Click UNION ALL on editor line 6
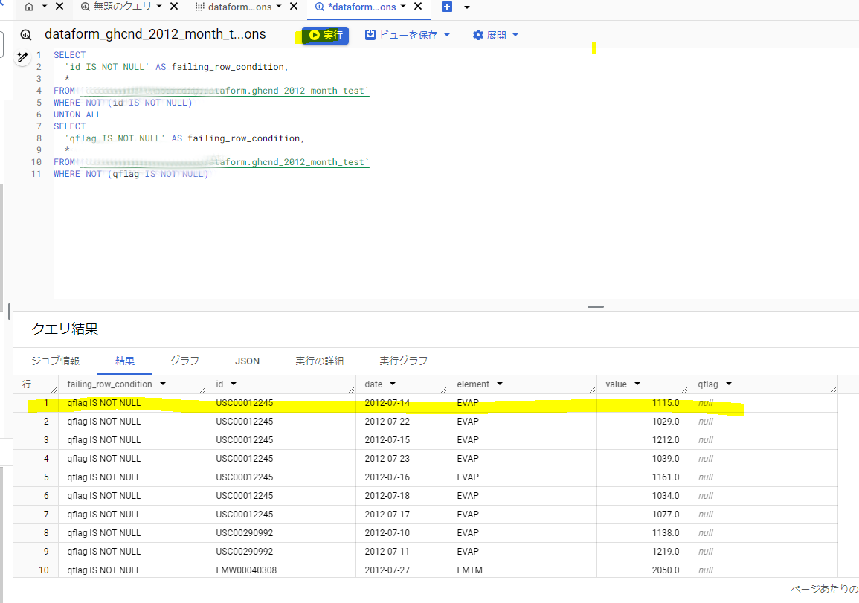 click(x=77, y=115)
